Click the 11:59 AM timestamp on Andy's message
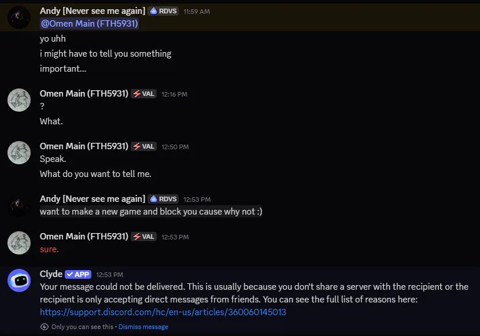The height and width of the screenshot is (336, 480). [x=197, y=12]
